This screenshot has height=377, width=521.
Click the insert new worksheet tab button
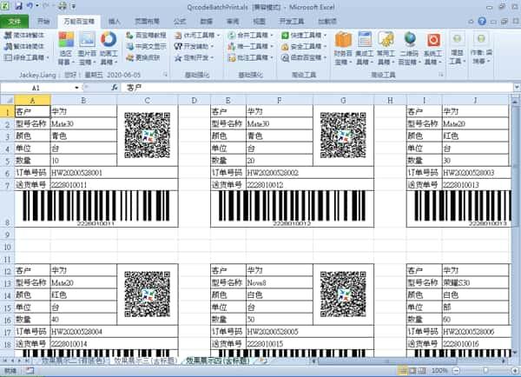(x=262, y=360)
